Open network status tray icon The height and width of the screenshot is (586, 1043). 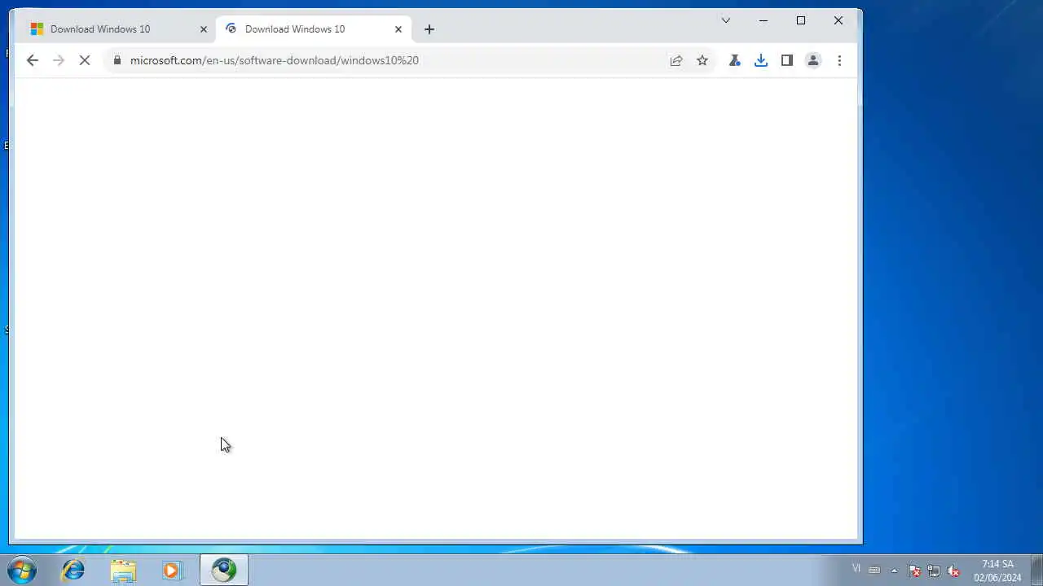[x=934, y=571]
